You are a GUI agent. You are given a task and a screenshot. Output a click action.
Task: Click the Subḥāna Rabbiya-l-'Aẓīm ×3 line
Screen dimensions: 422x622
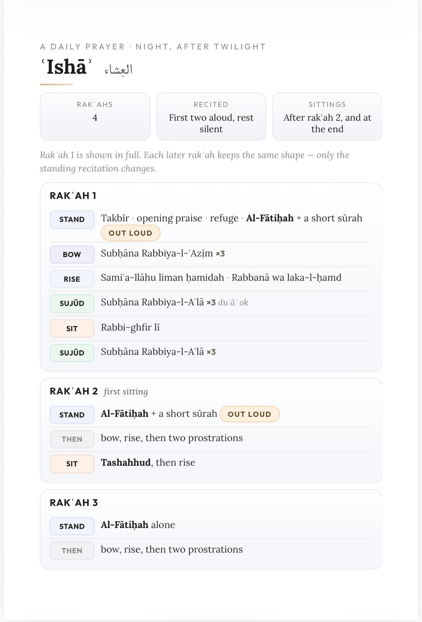[x=163, y=254]
